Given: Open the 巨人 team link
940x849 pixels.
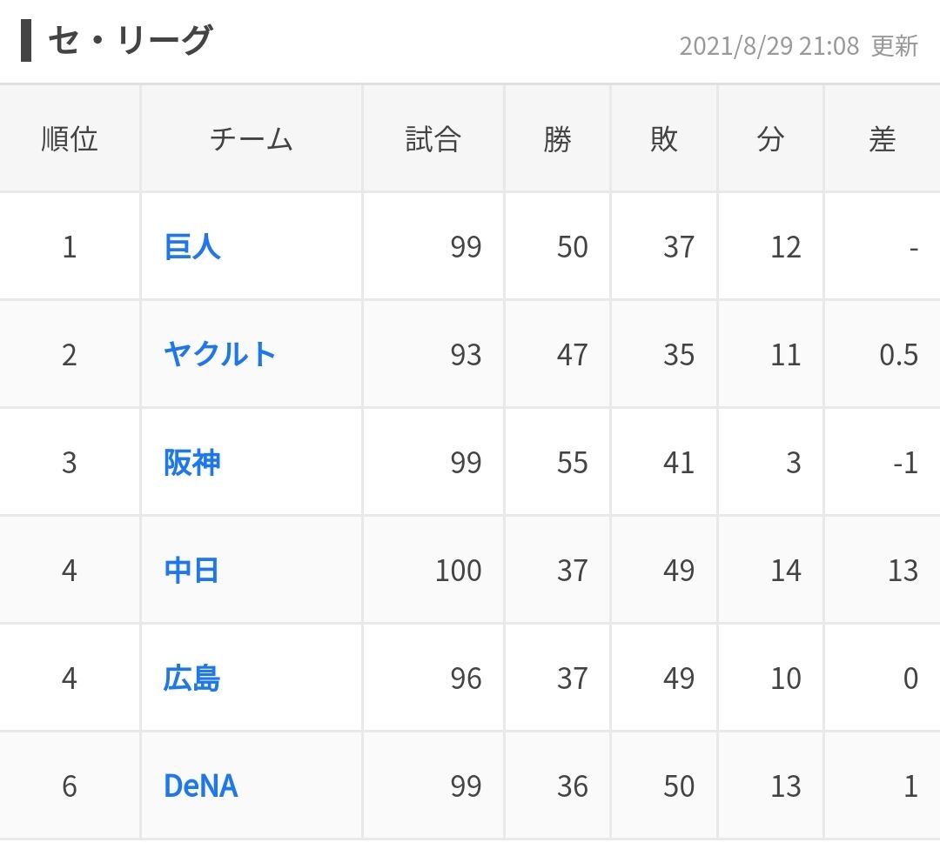Looking at the screenshot, I should tap(191, 247).
